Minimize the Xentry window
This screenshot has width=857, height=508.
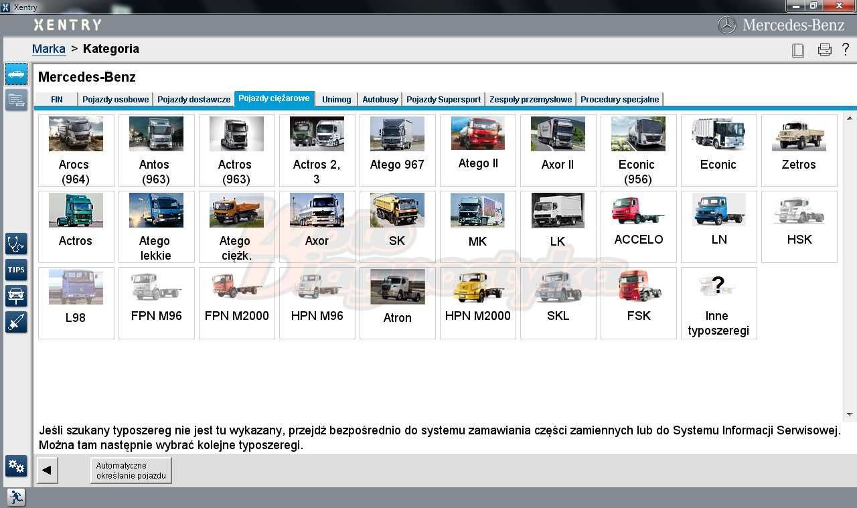pos(795,6)
